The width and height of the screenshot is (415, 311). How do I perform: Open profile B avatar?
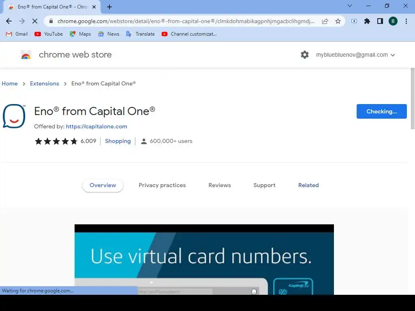[393, 21]
